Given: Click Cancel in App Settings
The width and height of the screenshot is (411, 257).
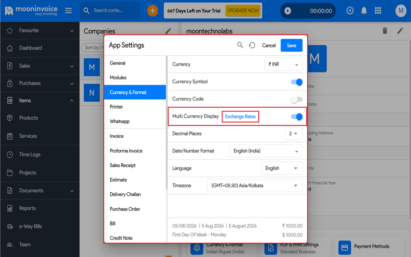Looking at the screenshot, I should tap(269, 45).
